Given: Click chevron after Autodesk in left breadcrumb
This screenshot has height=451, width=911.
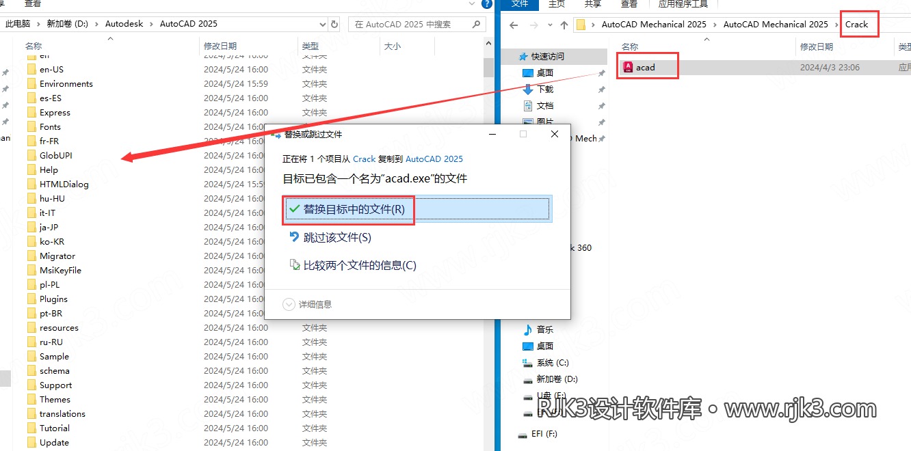Looking at the screenshot, I should point(152,24).
